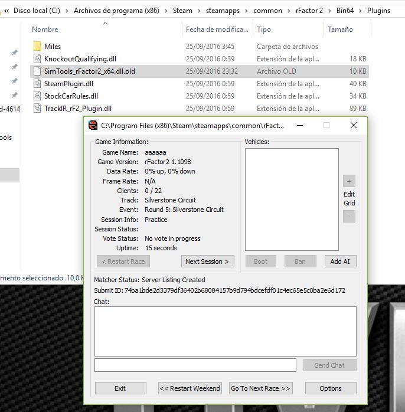This screenshot has height=412, width=405.
Task: Expand the breadcrumb arrow after Bin64
Action: [360, 11]
